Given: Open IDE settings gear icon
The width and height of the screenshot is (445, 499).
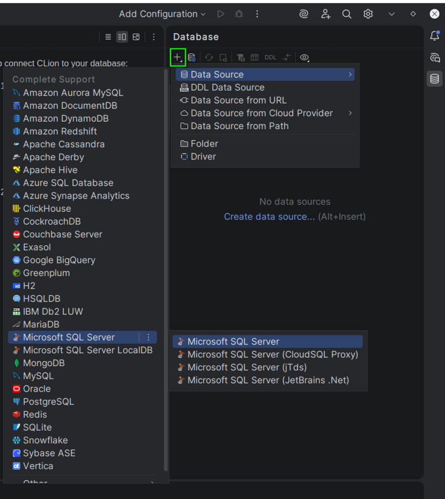Looking at the screenshot, I should pos(368,14).
